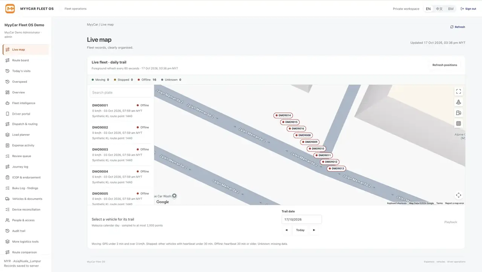This screenshot has height=272, width=482.
Task: Click the Driver portal icon
Action: [x=8, y=114]
